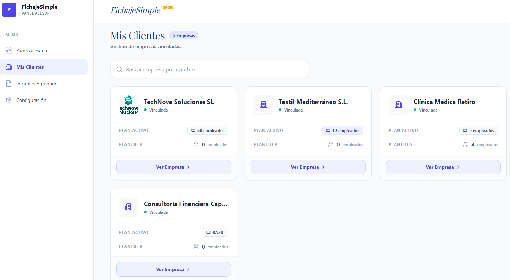This screenshot has height=280, width=510.
Task: Expand Ver Empresa chevron for Textil Mediterráneo
Action: [323, 167]
